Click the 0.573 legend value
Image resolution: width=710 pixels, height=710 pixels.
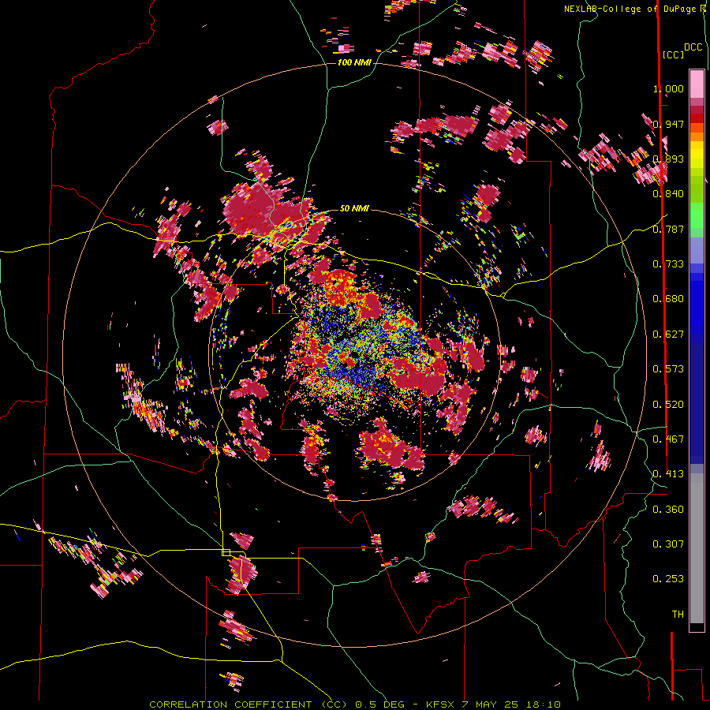coord(668,368)
